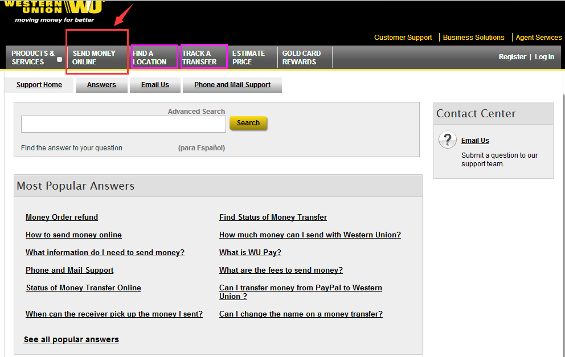This screenshot has width=565, height=357.
Task: Click See all popular answers
Action: pyautogui.click(x=71, y=339)
